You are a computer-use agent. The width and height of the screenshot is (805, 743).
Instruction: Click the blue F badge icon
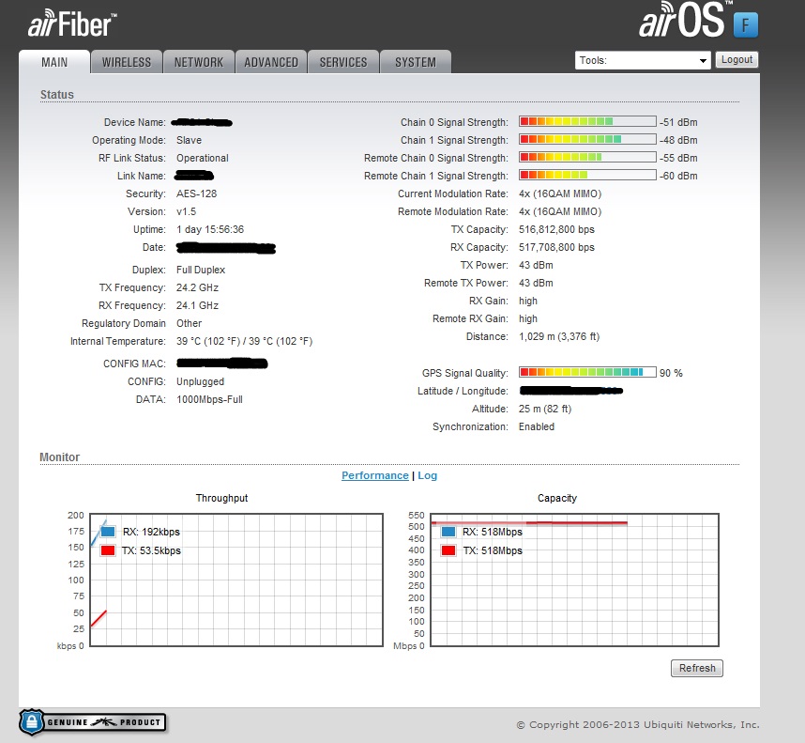tap(745, 24)
